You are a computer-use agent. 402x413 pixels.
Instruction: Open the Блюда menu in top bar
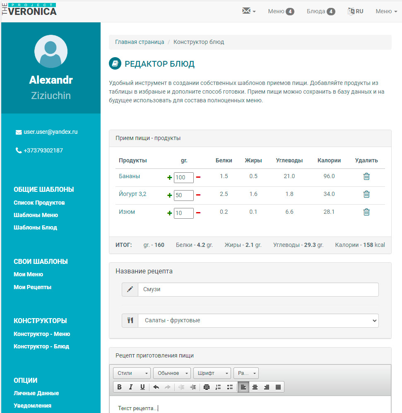[320, 12]
